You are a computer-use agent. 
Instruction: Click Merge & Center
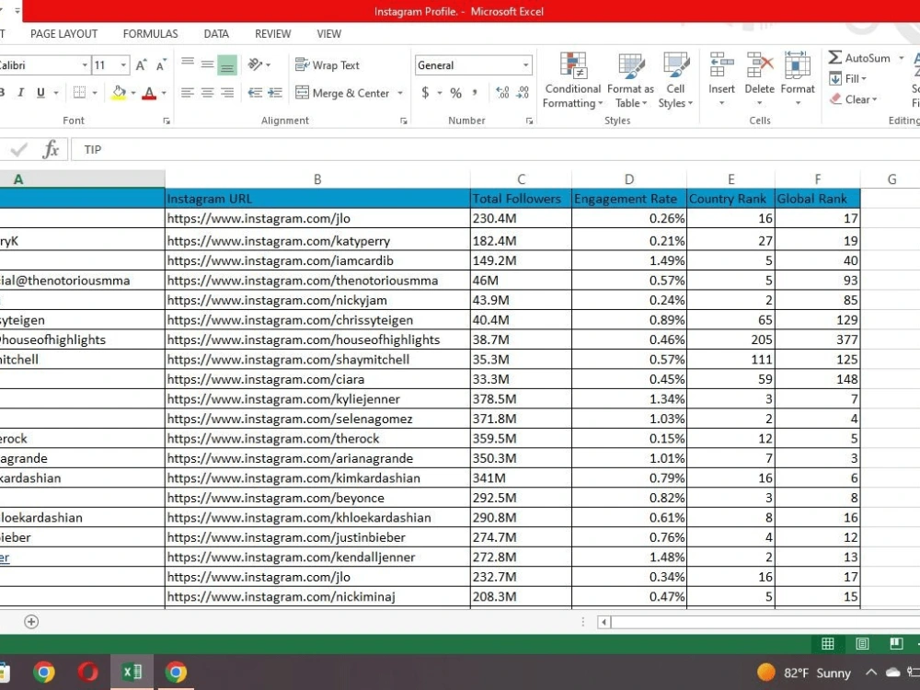[x=342, y=93]
